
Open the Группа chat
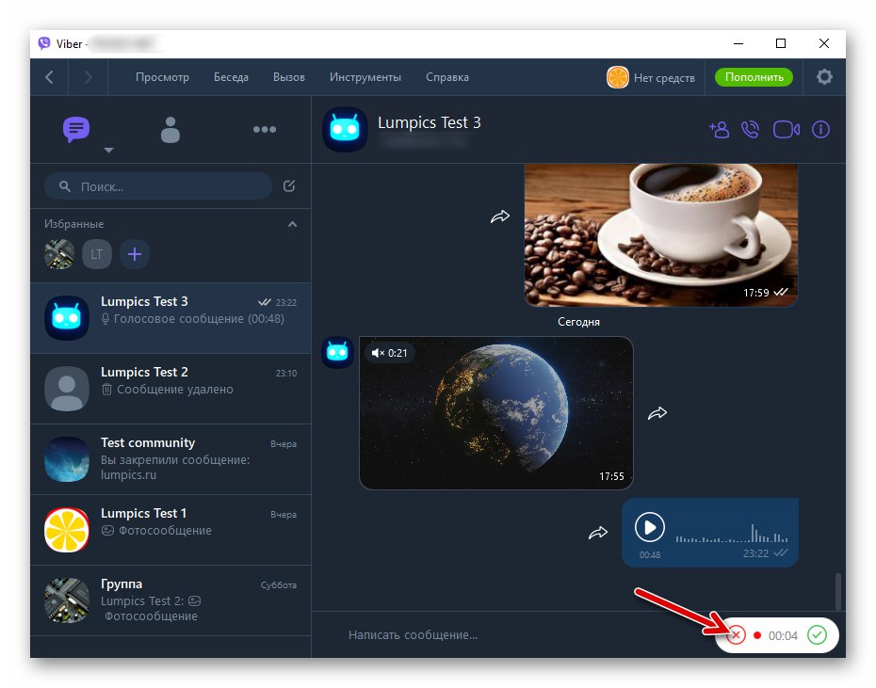coord(170,600)
